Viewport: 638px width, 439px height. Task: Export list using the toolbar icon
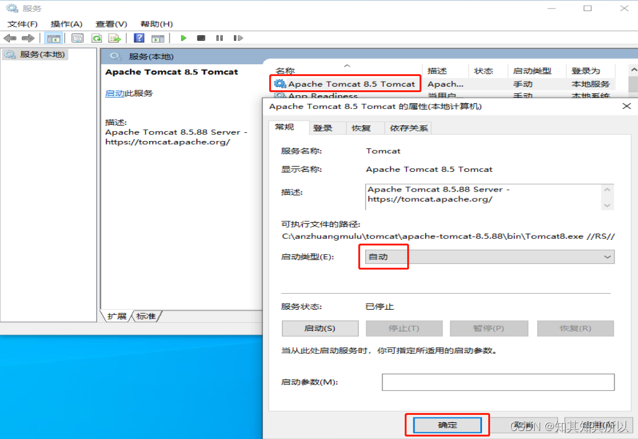[x=114, y=38]
